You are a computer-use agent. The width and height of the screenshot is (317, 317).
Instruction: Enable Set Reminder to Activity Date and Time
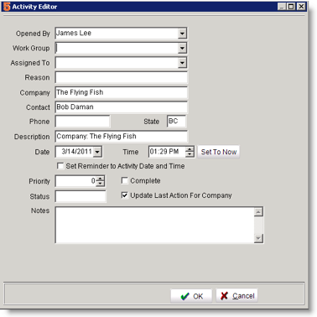coord(60,166)
